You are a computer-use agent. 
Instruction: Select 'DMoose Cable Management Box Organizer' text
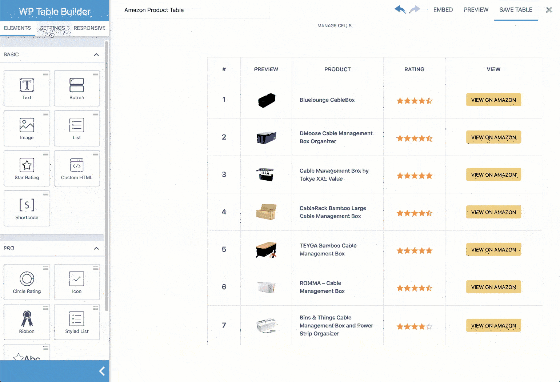(336, 137)
